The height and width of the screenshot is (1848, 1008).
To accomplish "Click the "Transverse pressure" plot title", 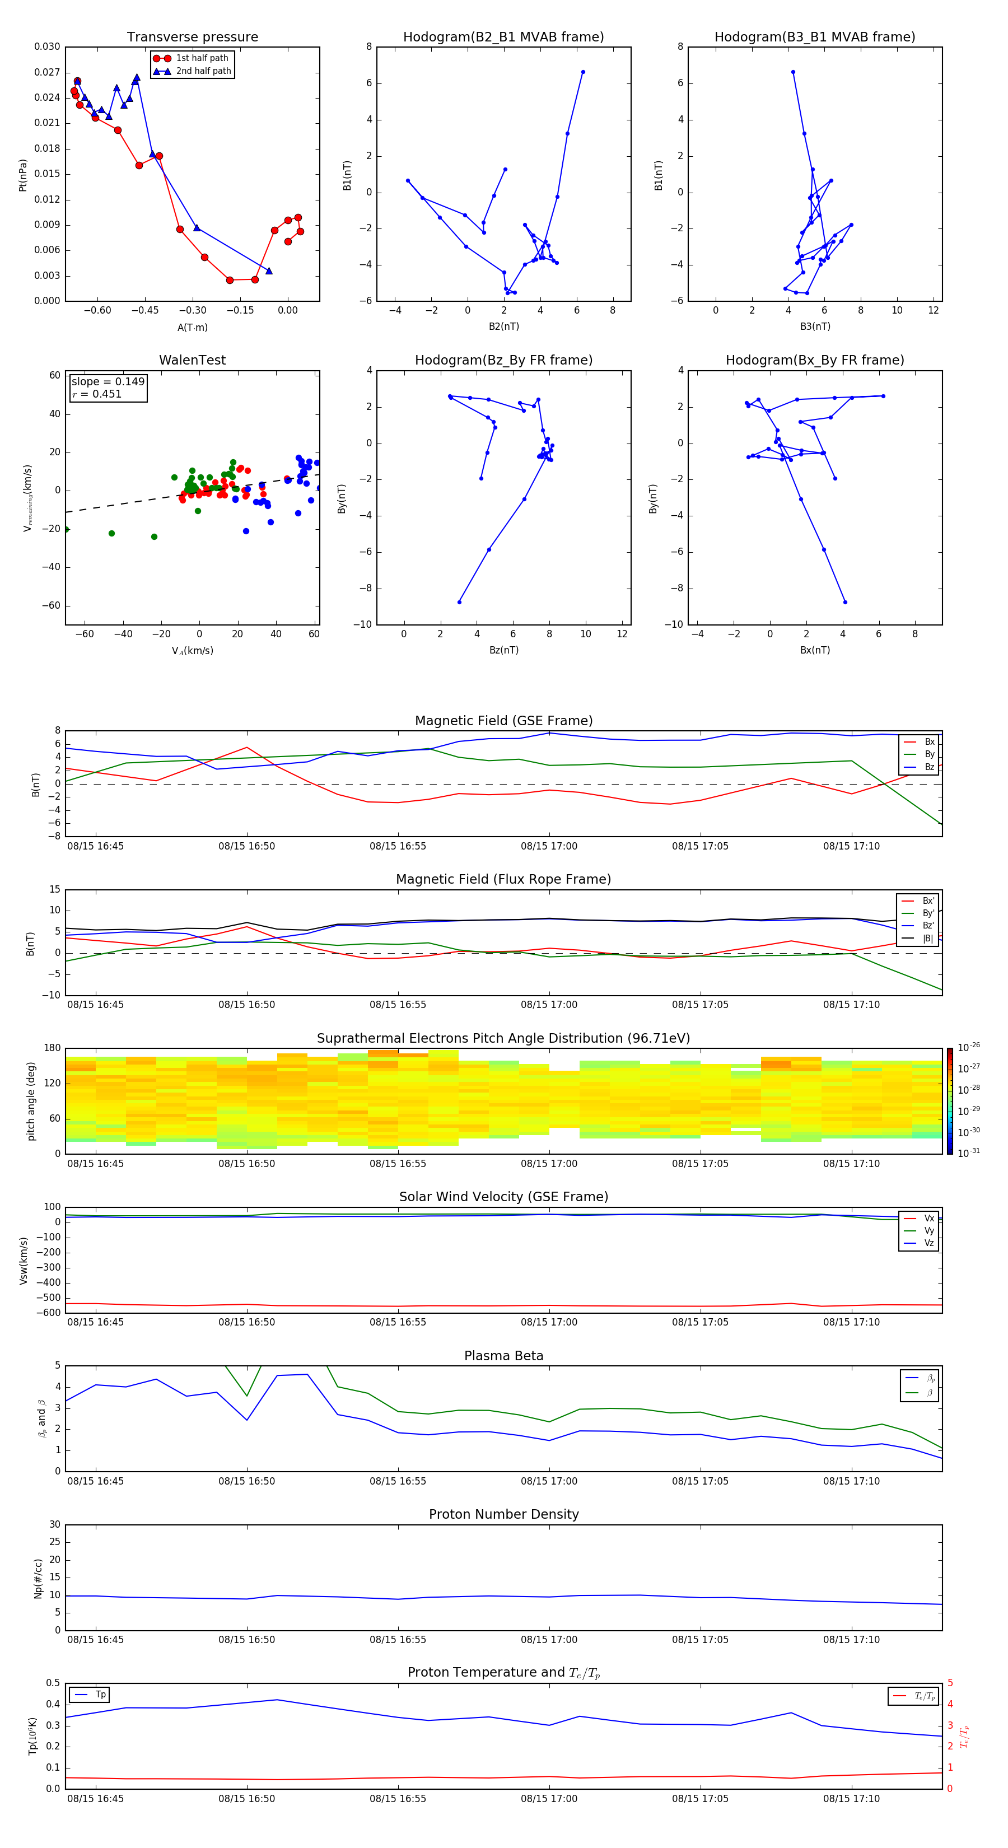I will click(192, 38).
